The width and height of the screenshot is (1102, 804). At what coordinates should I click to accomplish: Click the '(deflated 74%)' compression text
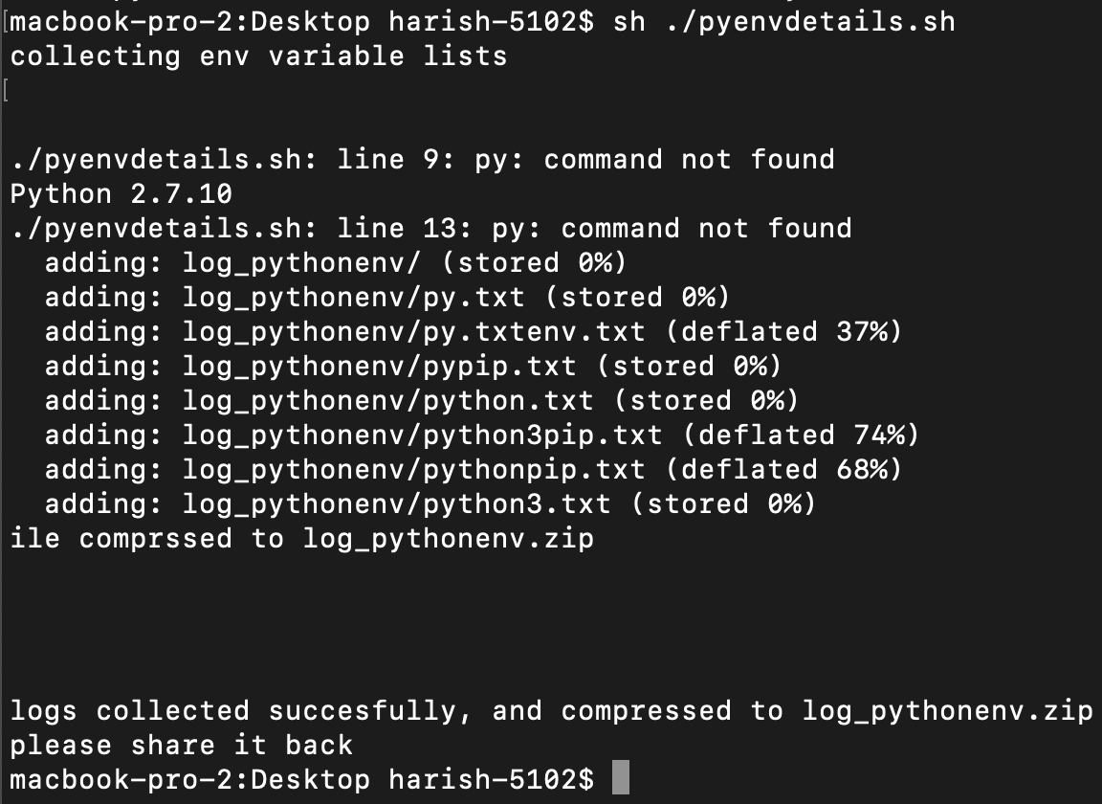[x=800, y=435]
